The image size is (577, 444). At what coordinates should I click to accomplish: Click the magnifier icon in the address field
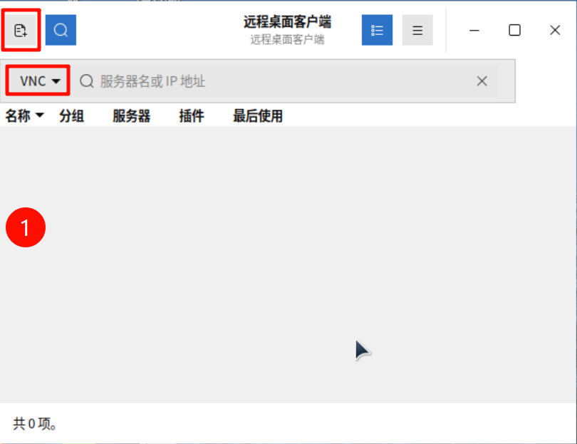point(87,81)
